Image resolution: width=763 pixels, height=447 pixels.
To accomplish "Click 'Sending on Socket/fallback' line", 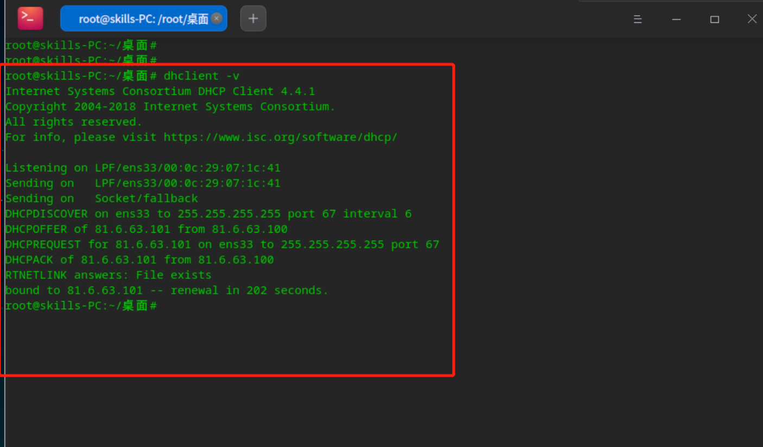I will coord(101,198).
